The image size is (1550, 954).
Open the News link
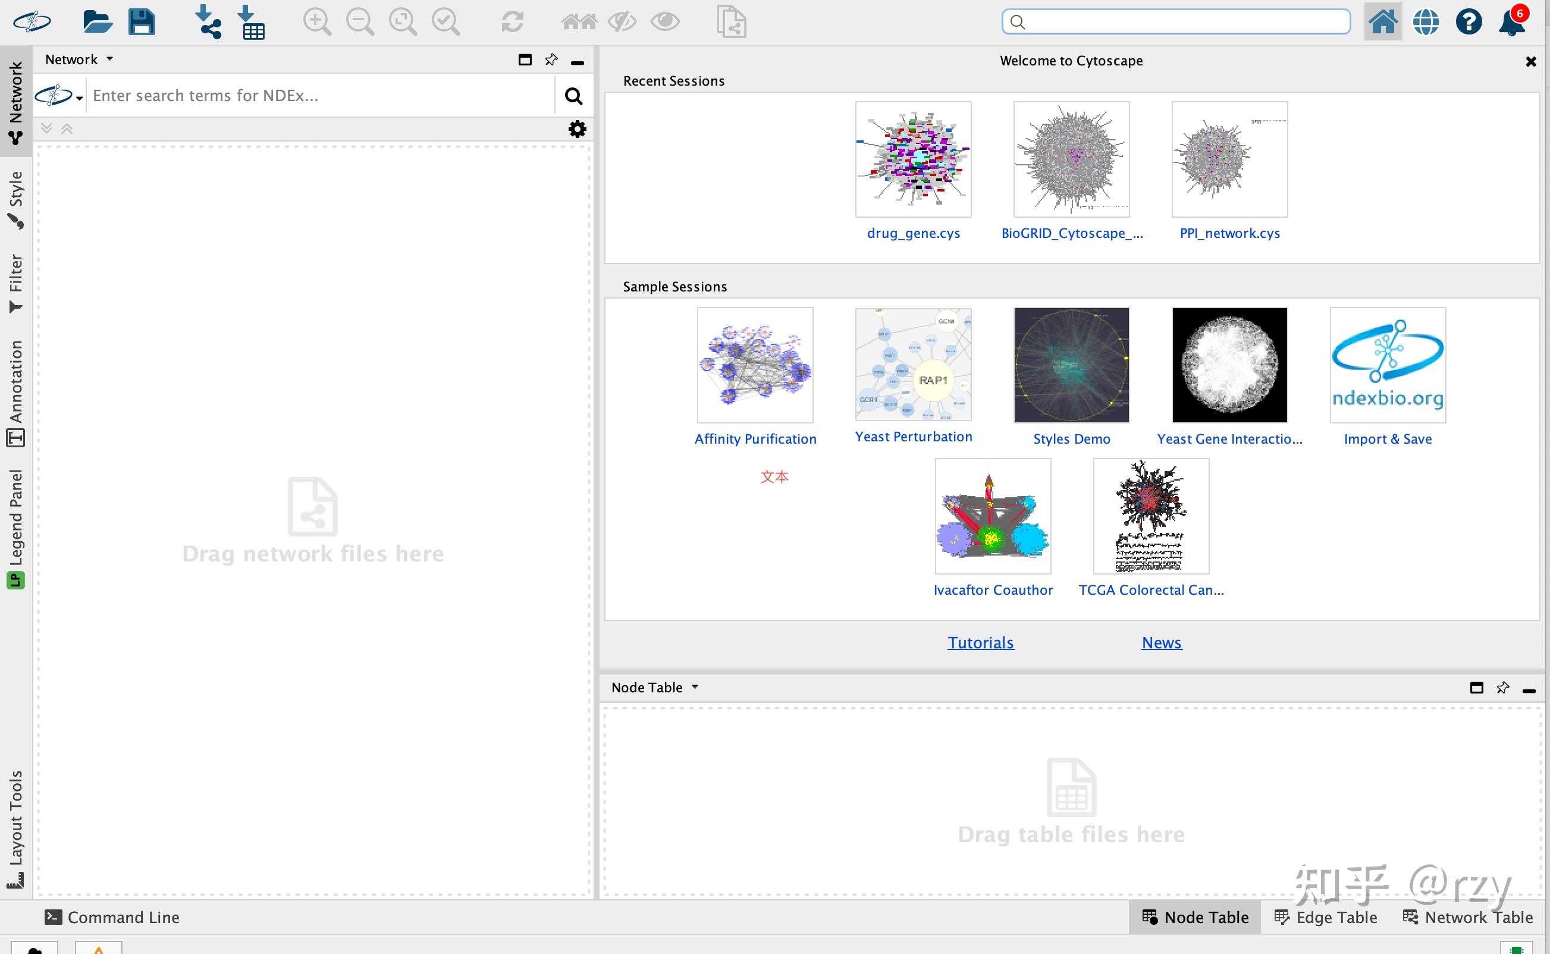[x=1161, y=642]
